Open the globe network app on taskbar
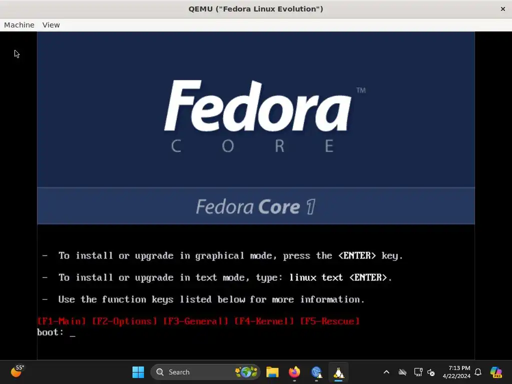 316,372
